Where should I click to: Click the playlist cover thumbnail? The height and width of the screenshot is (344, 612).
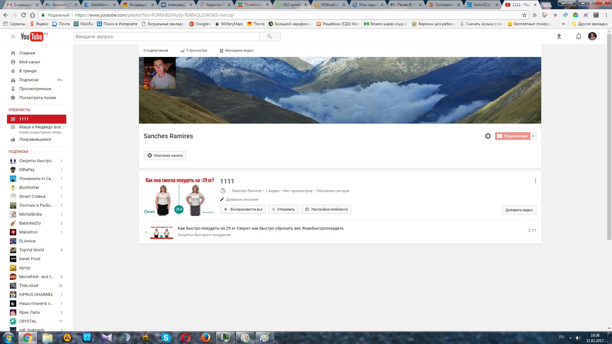click(179, 196)
